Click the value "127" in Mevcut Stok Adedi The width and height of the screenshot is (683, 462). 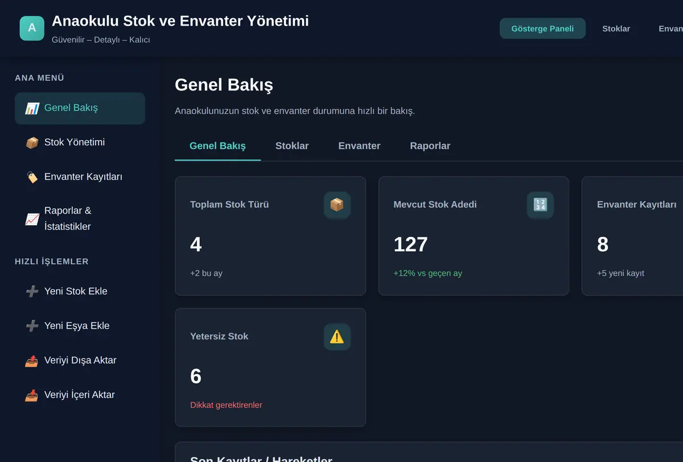click(411, 244)
